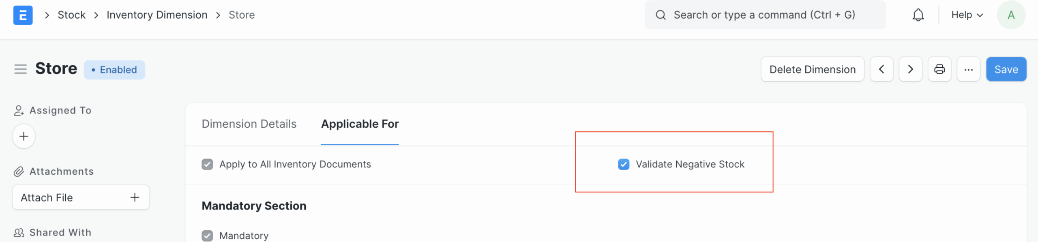
Task: Toggle Apply to All Inventory Documents
Action: pyautogui.click(x=207, y=164)
